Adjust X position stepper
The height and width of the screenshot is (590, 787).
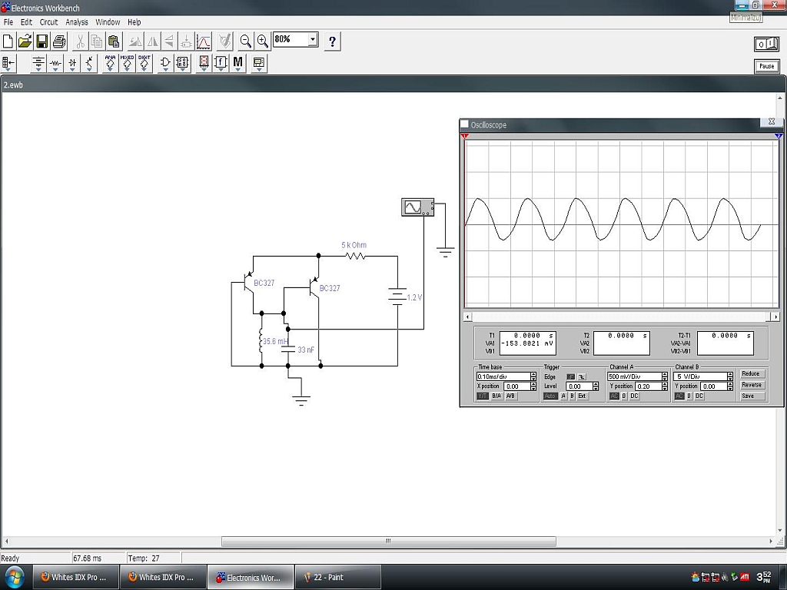pyautogui.click(x=533, y=386)
